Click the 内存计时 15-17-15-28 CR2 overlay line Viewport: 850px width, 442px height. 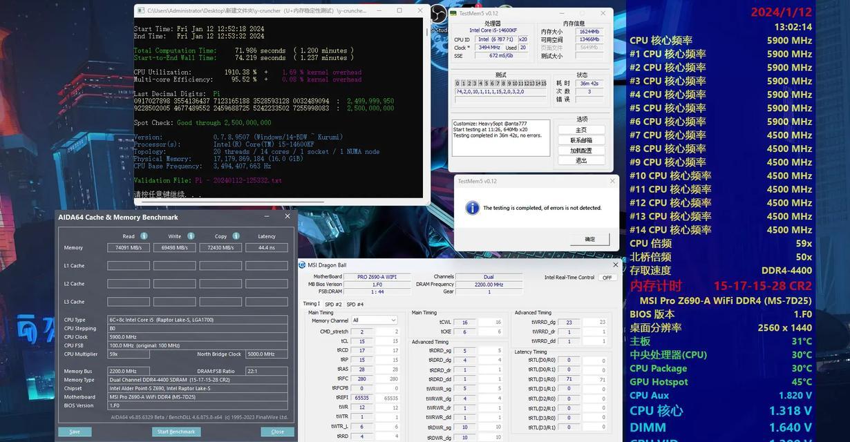721,286
